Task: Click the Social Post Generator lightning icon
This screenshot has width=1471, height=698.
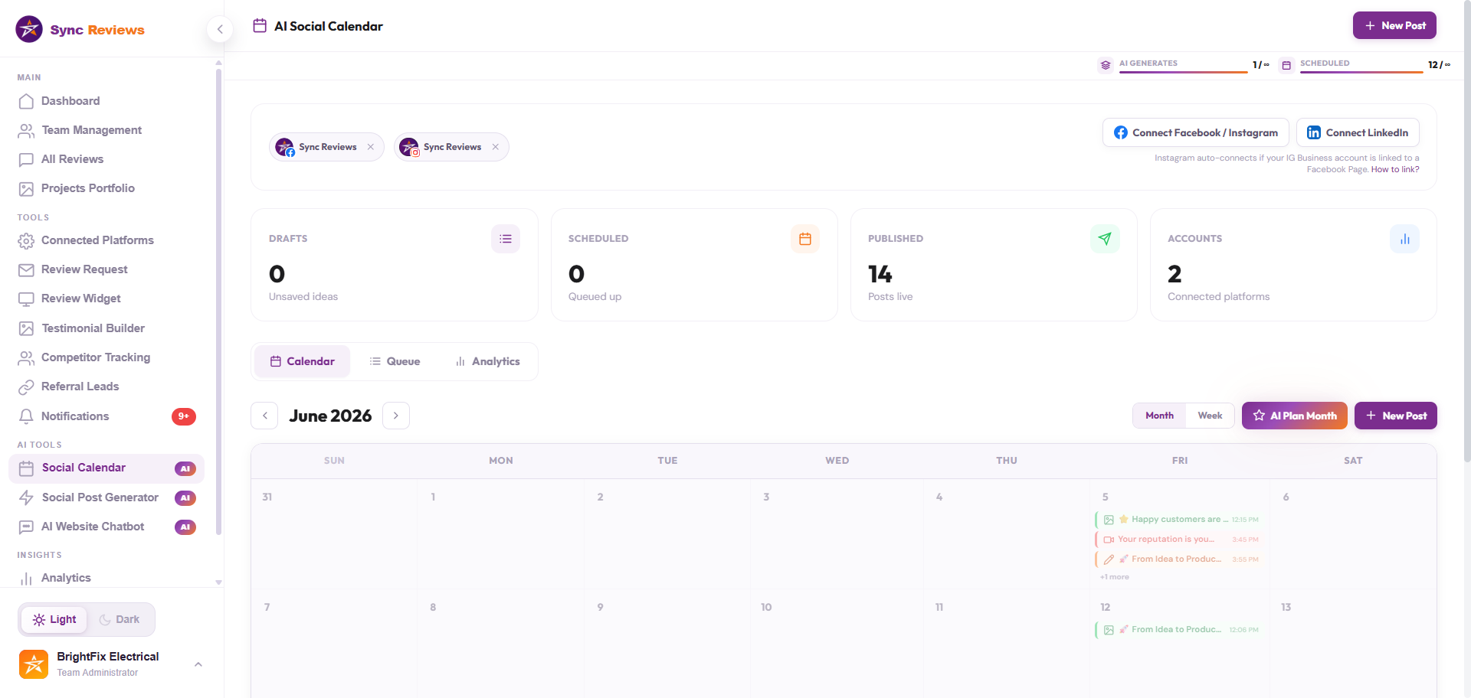Action: [26, 497]
